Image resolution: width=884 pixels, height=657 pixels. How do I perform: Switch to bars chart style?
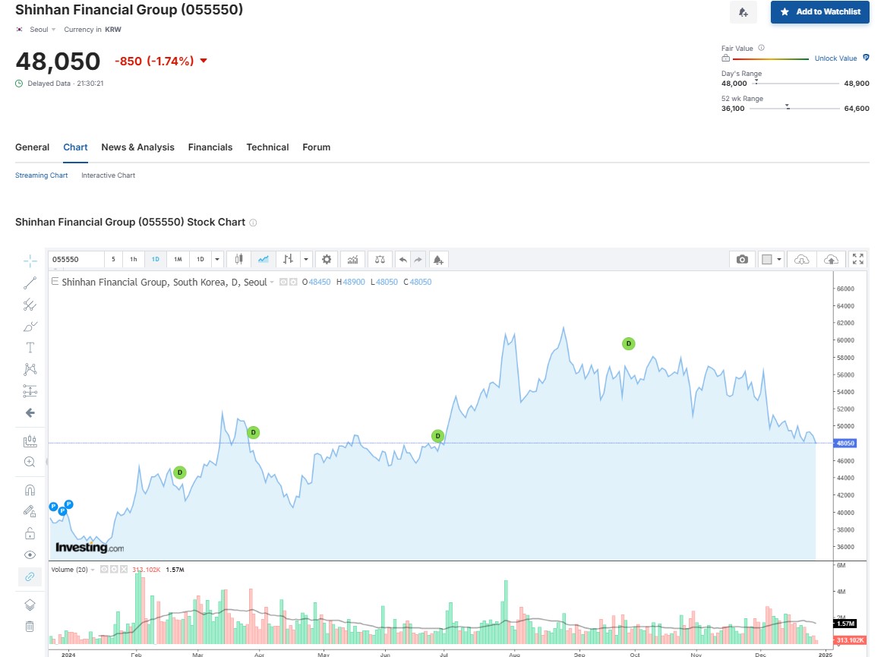pyautogui.click(x=288, y=260)
